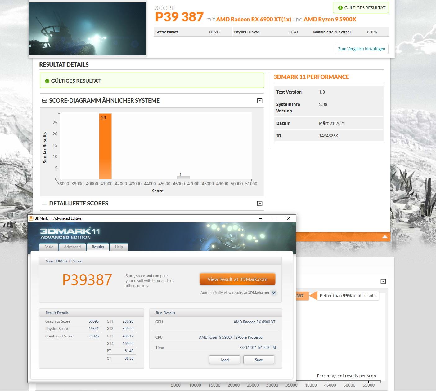Click the result ID 14348263
436x391 pixels.
(328, 136)
